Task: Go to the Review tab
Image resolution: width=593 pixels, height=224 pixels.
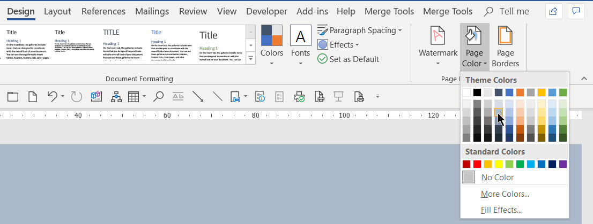Action: 193,12
